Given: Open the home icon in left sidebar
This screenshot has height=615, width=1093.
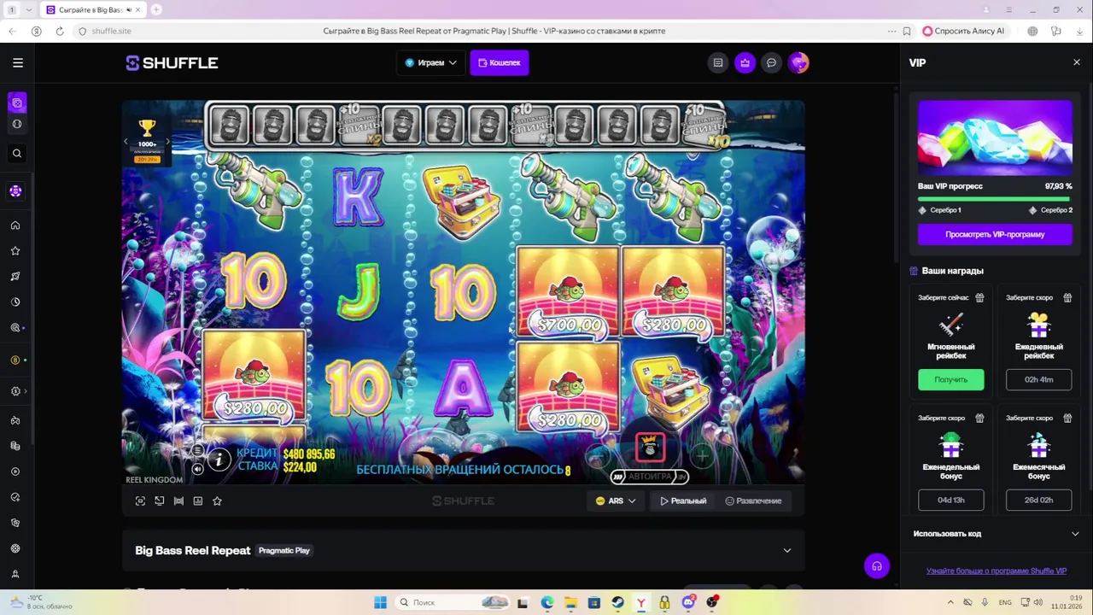Looking at the screenshot, I should 15,225.
